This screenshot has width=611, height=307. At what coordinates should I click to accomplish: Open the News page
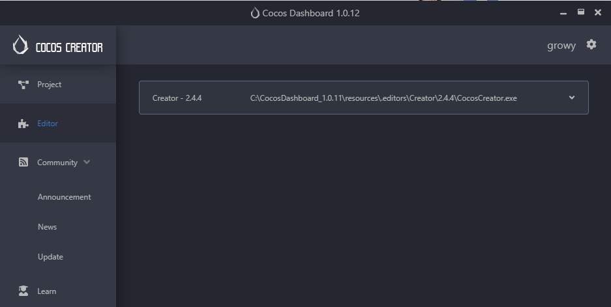[47, 227]
